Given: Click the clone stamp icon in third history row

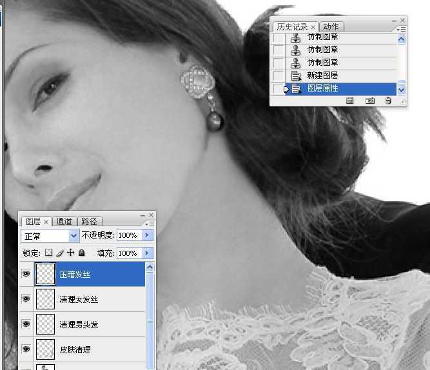Looking at the screenshot, I should [295, 63].
